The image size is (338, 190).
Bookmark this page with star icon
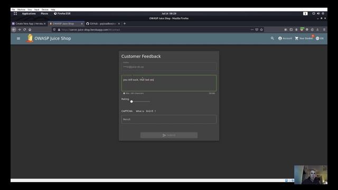pyautogui.click(x=261, y=30)
